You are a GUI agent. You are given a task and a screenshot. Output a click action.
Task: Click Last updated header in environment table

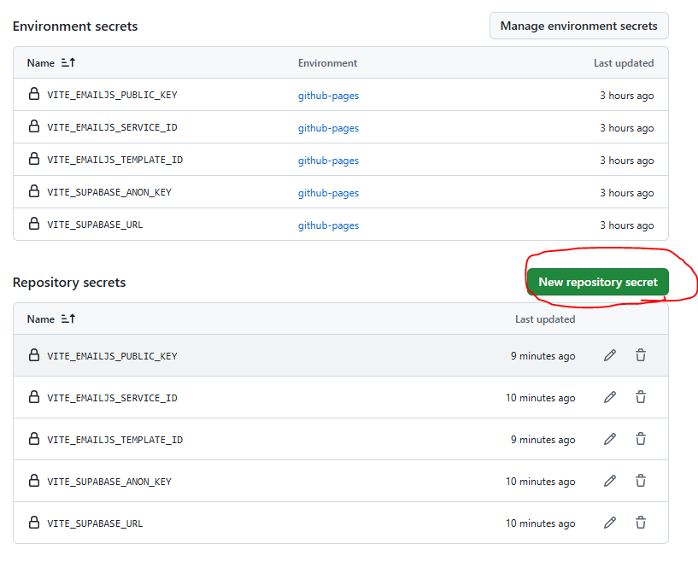point(624,63)
